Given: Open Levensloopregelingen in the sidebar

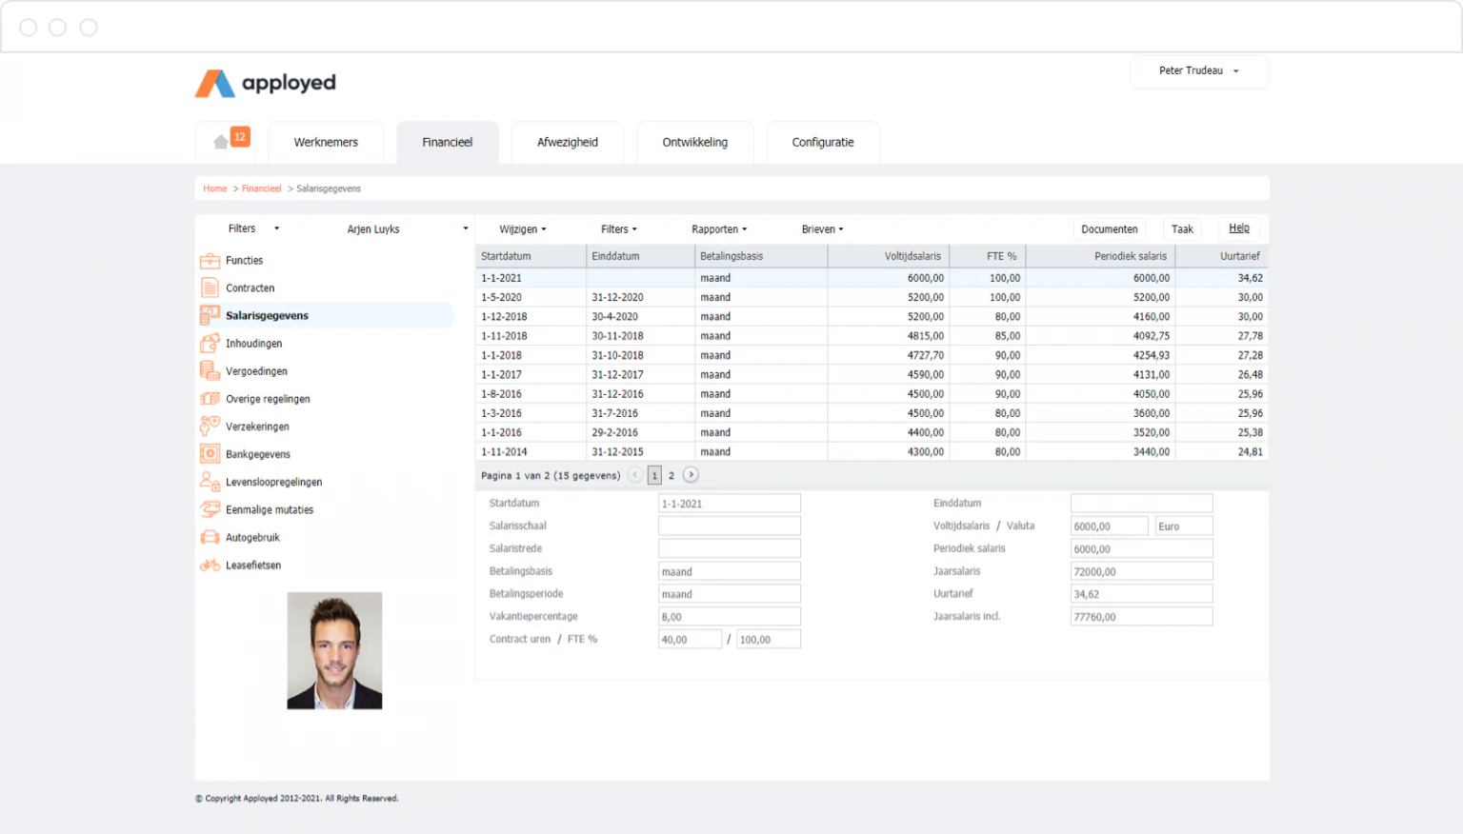Looking at the screenshot, I should (271, 481).
